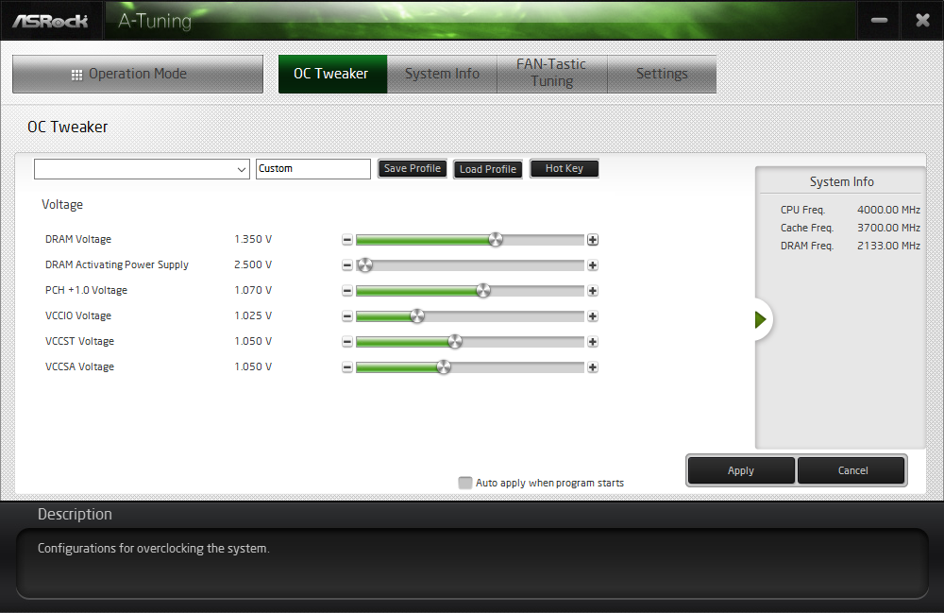Decrease VCCIO Voltage with minus icon
Screen dimensions: 944x613
347,316
